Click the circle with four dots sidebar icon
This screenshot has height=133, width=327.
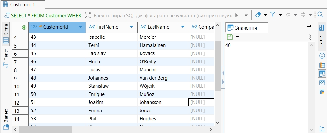pyautogui.click(x=322, y=56)
